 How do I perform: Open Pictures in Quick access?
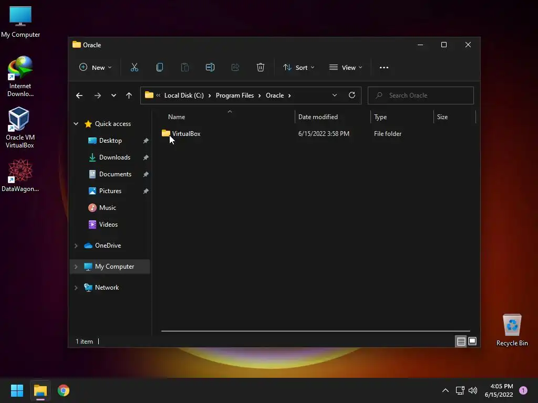(110, 191)
